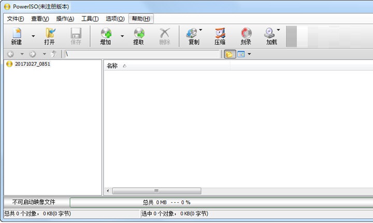Screen dimensions: 373x223
Task: Click the path address input field
Action: 142,54
